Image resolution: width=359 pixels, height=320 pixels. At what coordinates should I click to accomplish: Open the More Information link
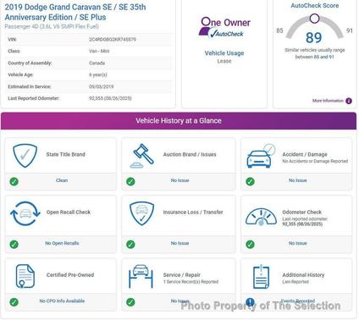click(x=328, y=101)
